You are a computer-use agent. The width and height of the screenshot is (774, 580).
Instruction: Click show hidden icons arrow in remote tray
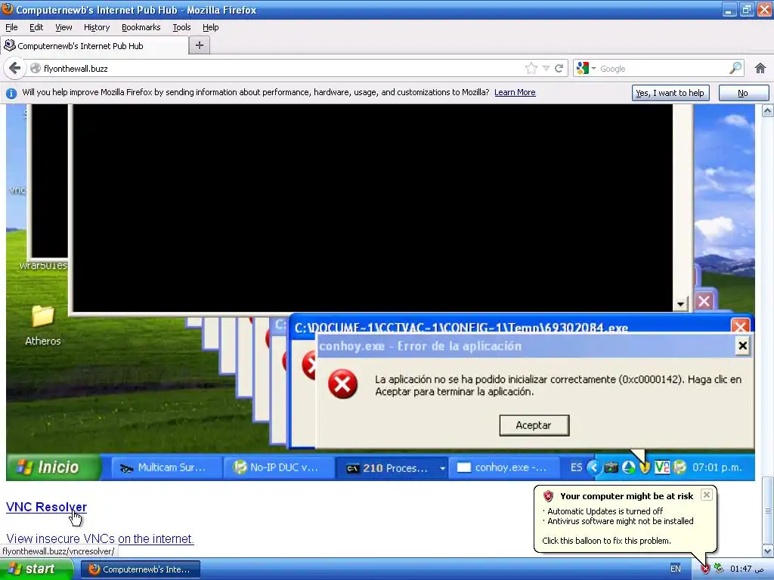pyautogui.click(x=594, y=467)
